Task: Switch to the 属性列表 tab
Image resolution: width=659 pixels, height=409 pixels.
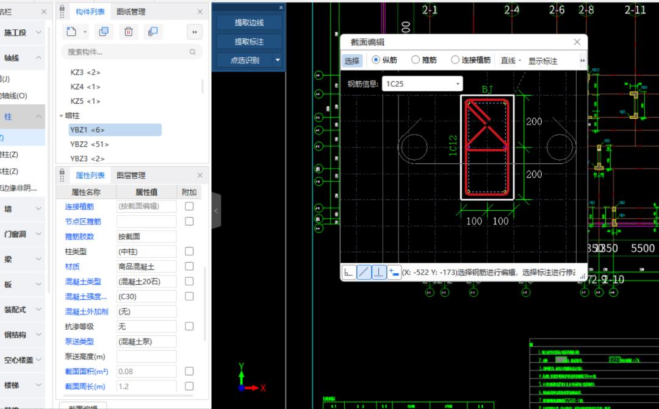Action: click(90, 175)
